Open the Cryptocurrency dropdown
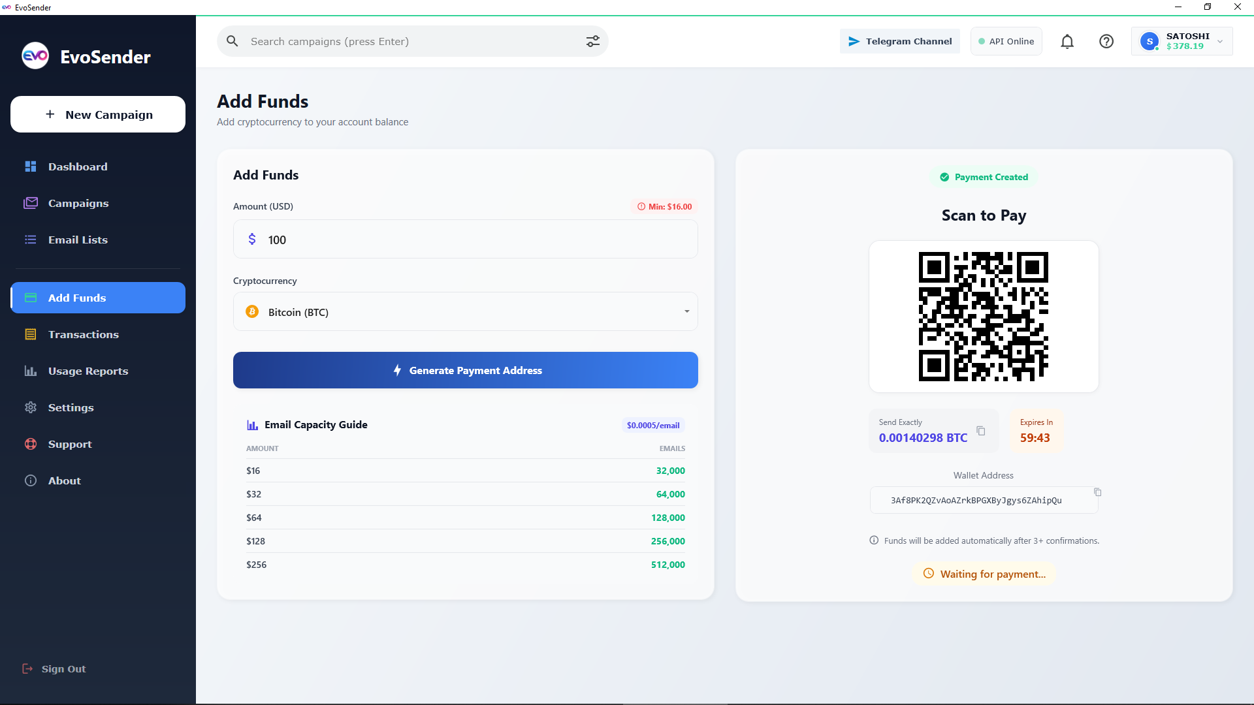Screen dimensions: 1254x705 coord(466,311)
